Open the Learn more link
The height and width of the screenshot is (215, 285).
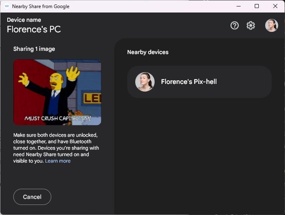point(58,161)
